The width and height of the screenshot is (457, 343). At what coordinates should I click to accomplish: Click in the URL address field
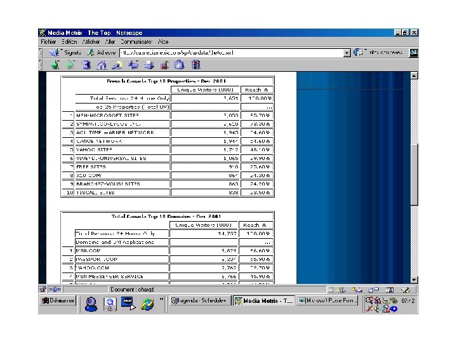pos(232,53)
